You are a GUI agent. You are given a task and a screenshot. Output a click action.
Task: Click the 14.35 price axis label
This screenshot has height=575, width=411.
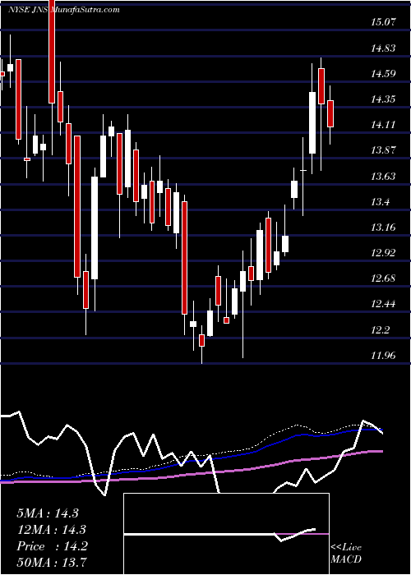coord(384,99)
